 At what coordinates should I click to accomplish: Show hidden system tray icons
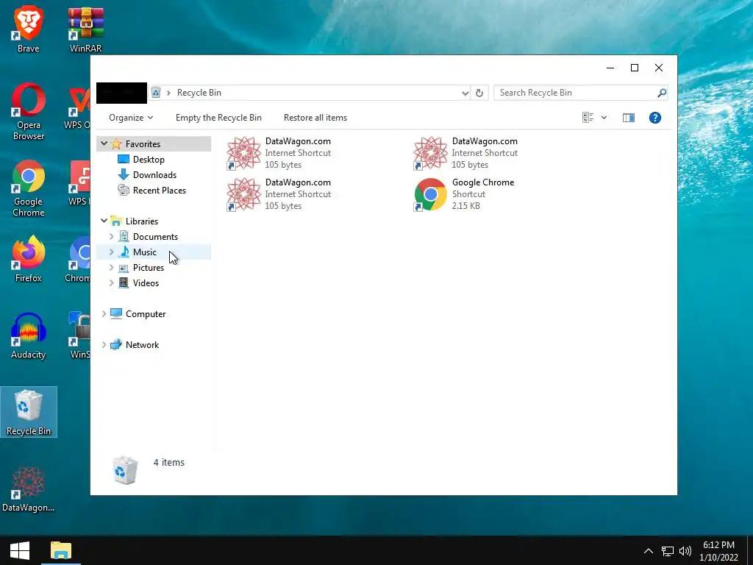[649, 551]
